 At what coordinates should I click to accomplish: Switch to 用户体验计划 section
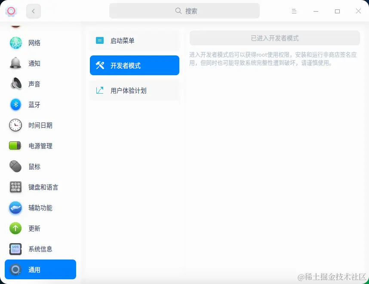click(x=135, y=90)
